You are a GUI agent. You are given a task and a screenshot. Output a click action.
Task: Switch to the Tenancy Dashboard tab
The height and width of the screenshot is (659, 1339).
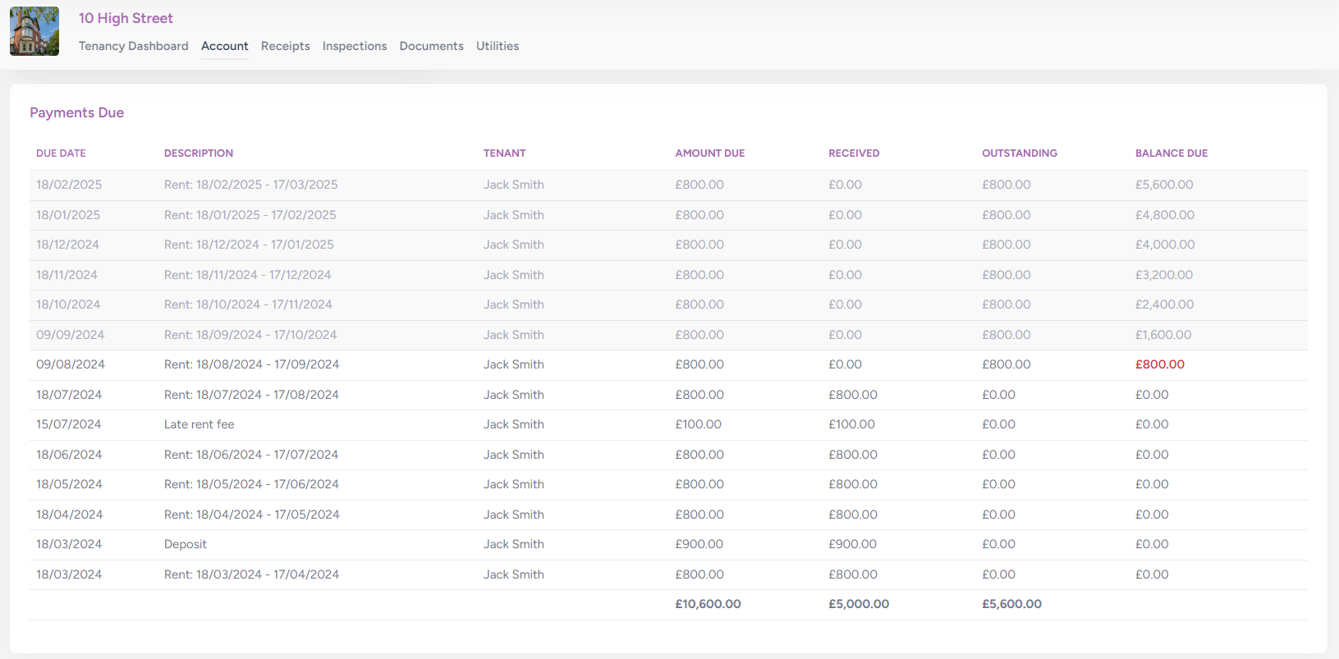coord(133,46)
